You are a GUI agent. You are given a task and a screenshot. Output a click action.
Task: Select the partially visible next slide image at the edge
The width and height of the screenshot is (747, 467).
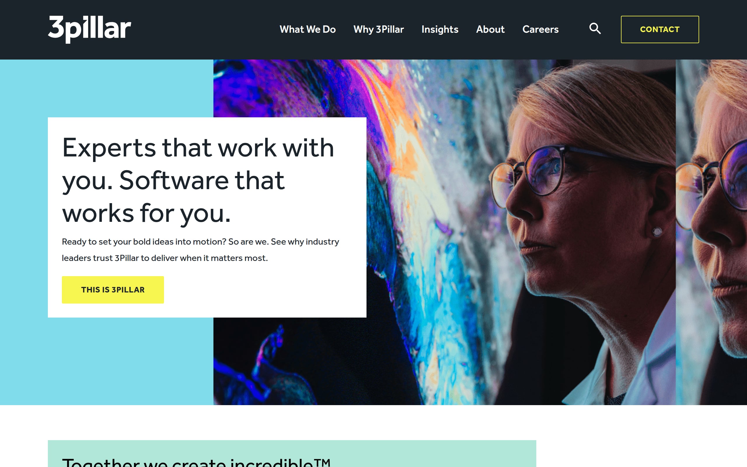coord(711,232)
